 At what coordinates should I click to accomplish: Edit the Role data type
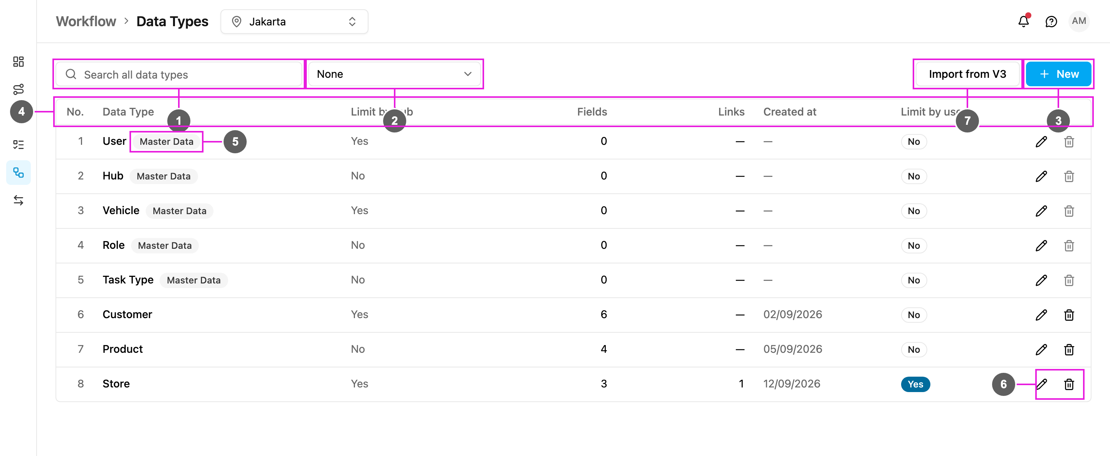(1041, 245)
